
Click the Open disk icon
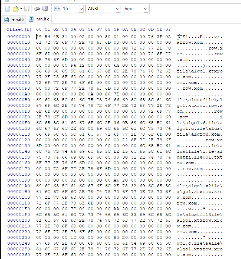45,9
